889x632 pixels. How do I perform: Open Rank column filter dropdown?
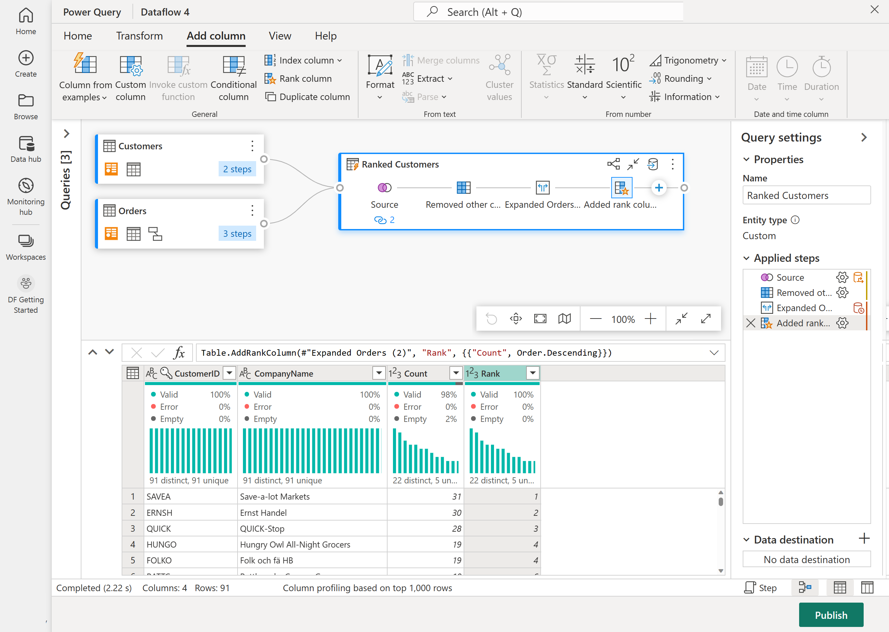(533, 373)
